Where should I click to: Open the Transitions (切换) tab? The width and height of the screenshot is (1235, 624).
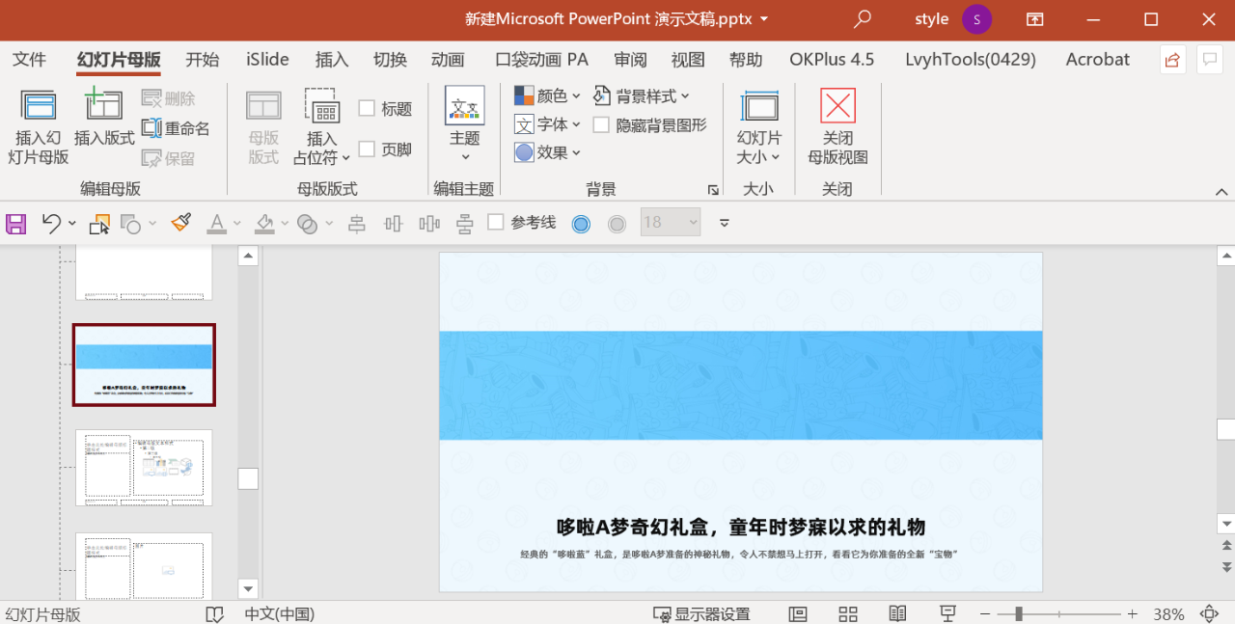390,60
